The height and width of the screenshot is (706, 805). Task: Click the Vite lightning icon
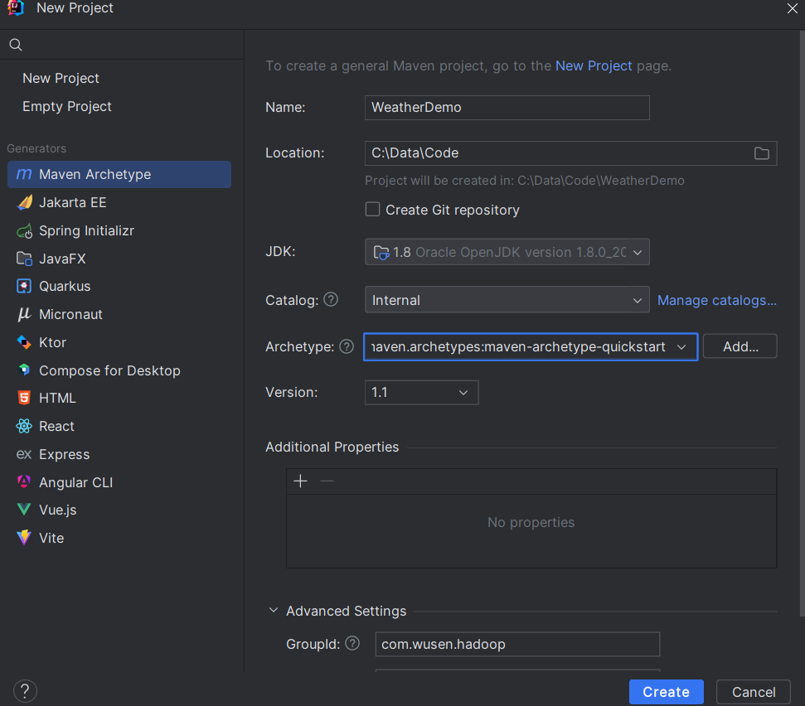24,537
